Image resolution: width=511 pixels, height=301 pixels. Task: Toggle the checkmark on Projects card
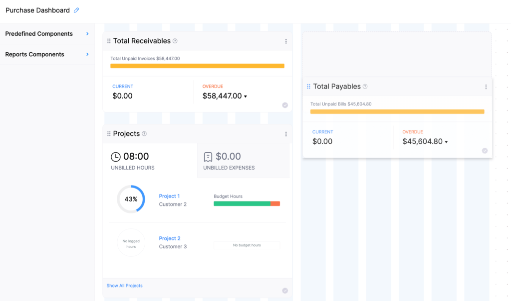coord(285,290)
